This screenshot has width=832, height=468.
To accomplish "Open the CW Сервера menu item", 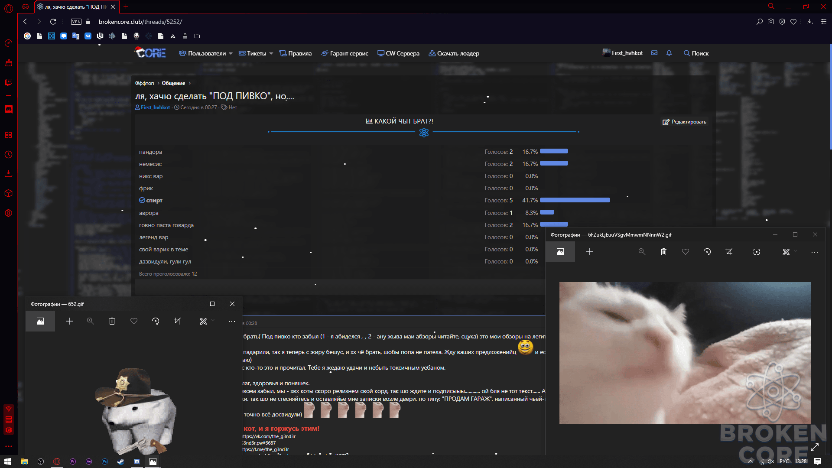I will 398,53.
